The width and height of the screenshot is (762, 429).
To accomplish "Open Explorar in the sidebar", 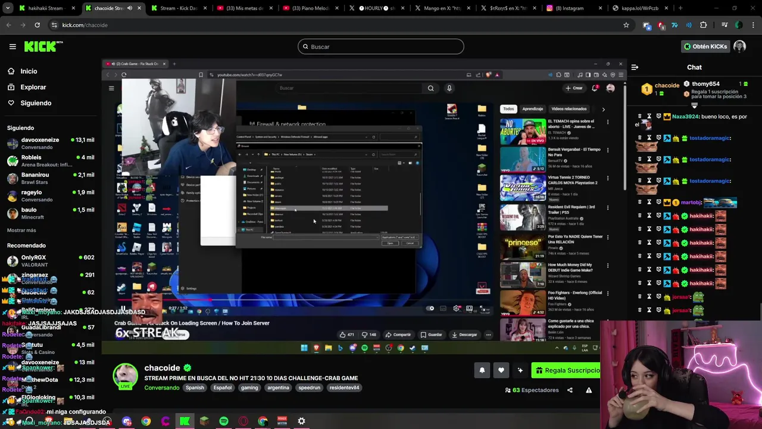I will (33, 87).
